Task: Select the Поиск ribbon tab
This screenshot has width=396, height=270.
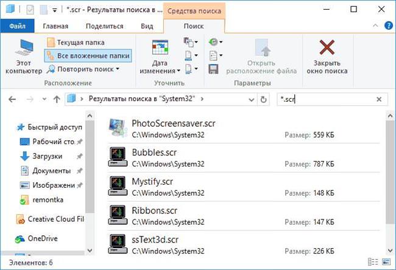Action: pos(194,26)
